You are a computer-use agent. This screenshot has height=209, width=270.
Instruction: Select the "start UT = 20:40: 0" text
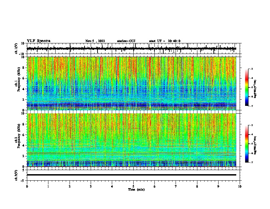pos(165,41)
